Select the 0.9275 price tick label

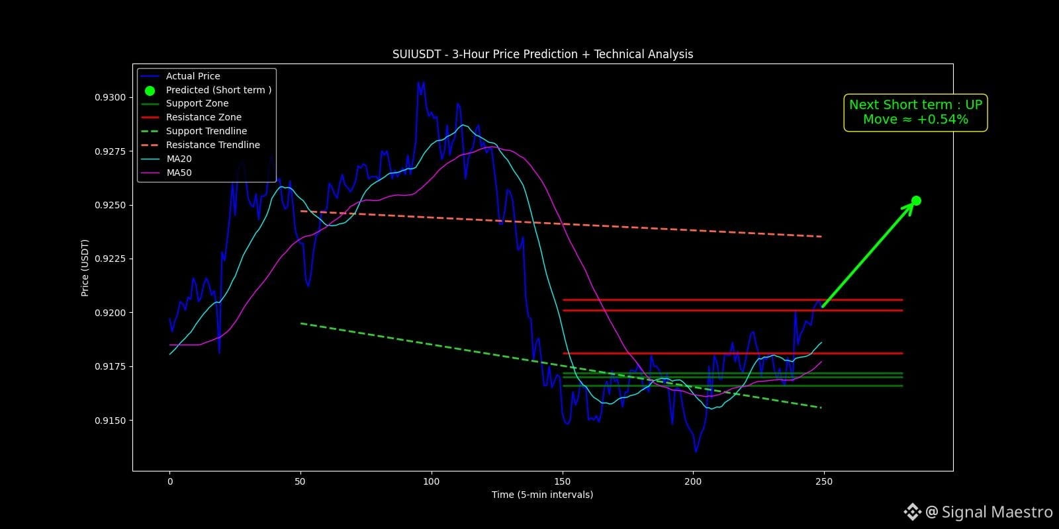pyautogui.click(x=110, y=151)
